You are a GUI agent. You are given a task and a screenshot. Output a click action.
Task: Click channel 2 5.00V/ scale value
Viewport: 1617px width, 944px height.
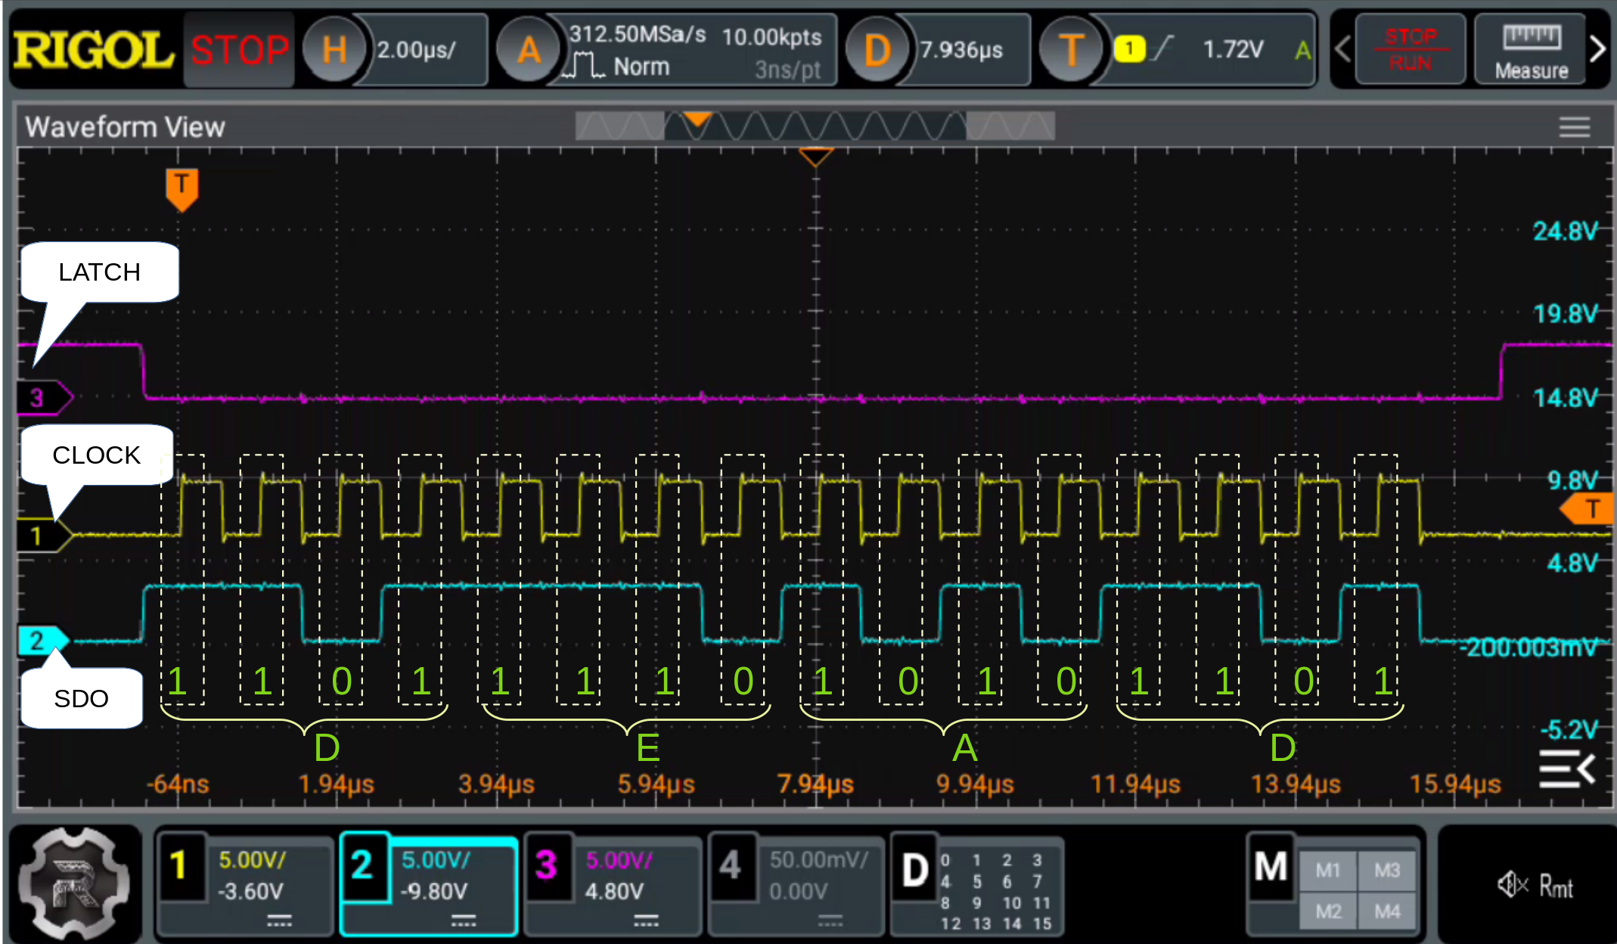pyautogui.click(x=435, y=860)
